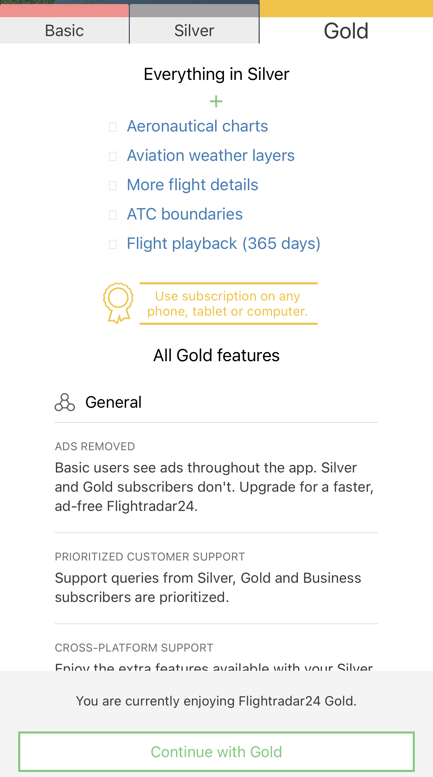Tap the Prioritized Customer Support entry

pyautogui.click(x=216, y=578)
